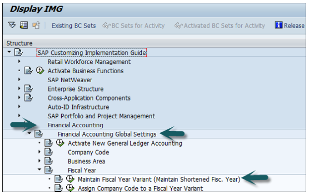Expand the SAP NetWeaver node
This screenshot has width=309, height=194.
pos(19,80)
